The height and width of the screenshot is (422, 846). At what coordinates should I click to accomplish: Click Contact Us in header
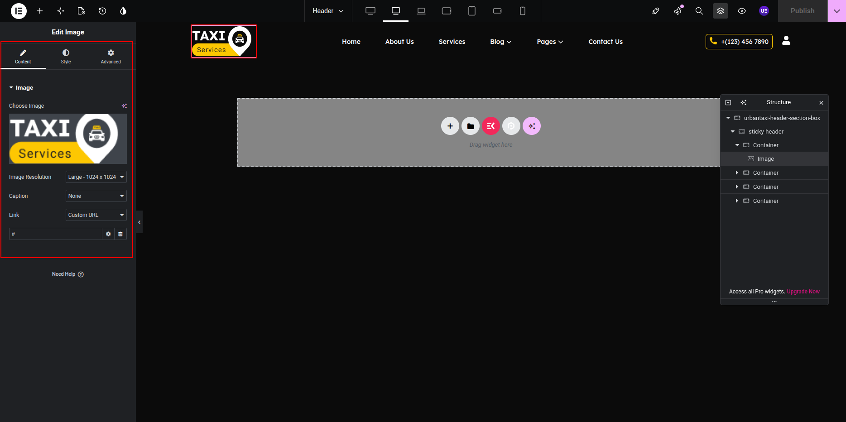[x=606, y=42]
